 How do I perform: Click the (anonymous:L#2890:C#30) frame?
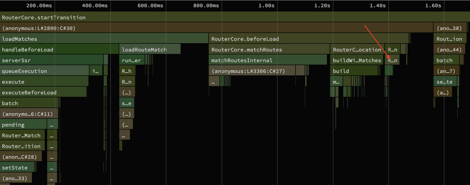[217, 28]
